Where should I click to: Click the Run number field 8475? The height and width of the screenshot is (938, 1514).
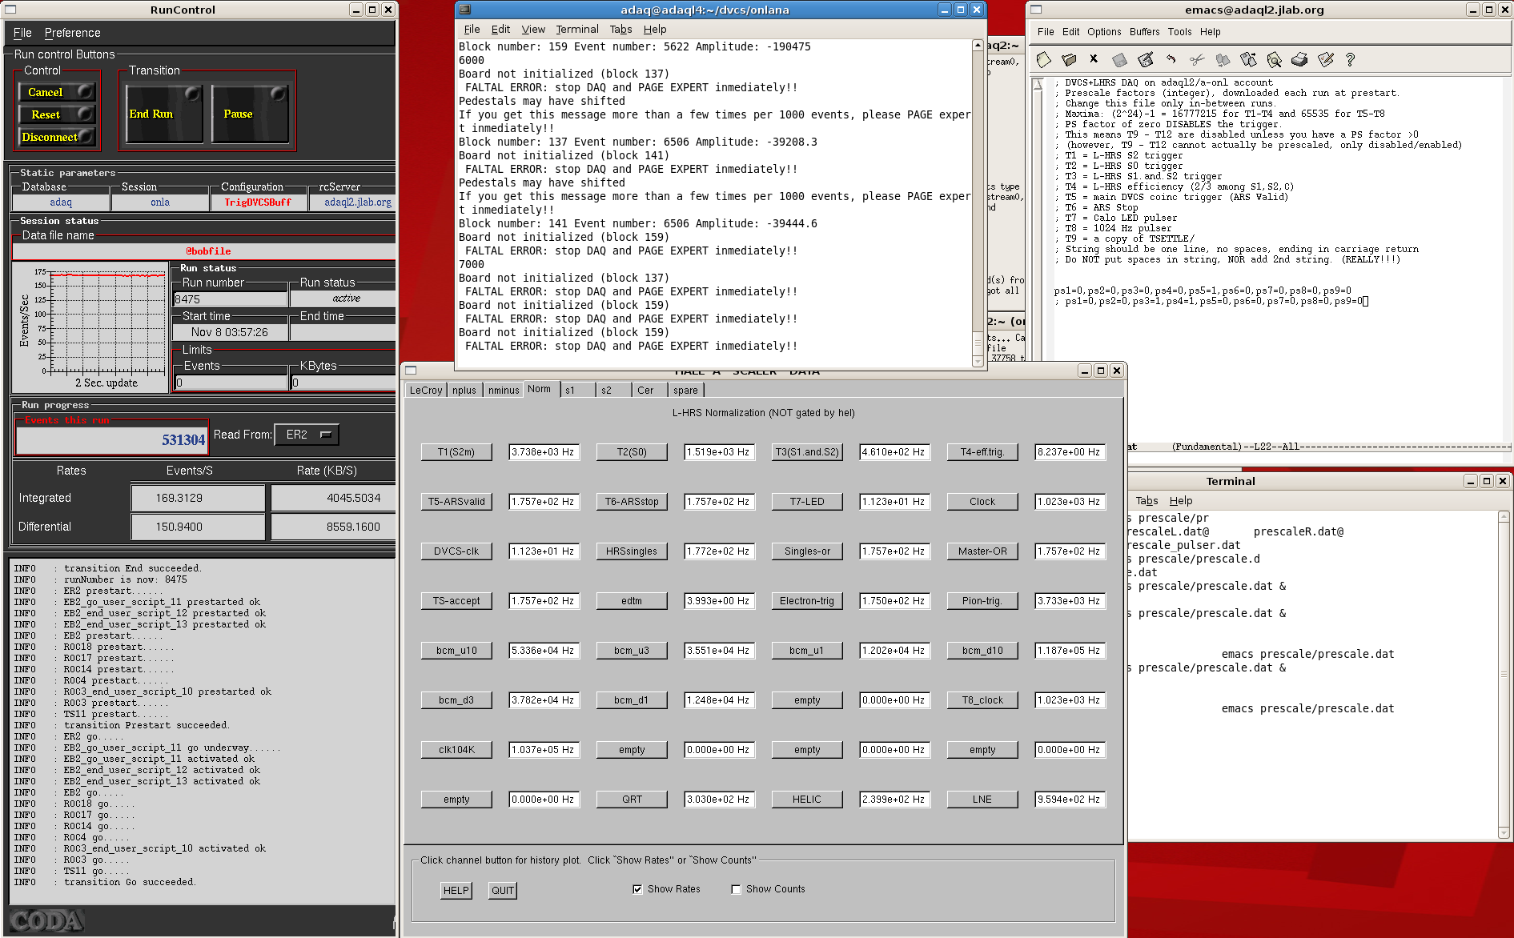[x=231, y=299]
